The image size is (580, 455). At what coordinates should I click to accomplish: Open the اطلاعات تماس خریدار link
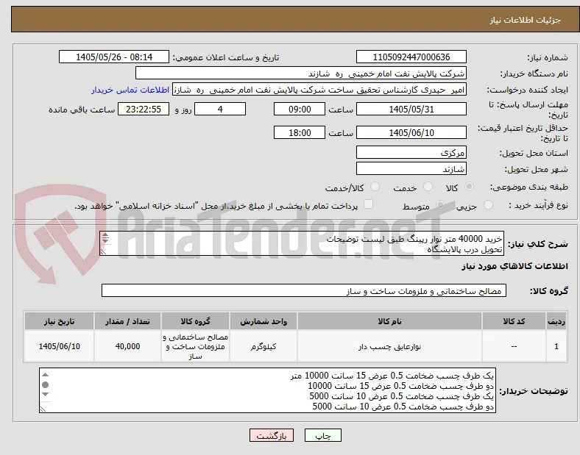pyautogui.click(x=130, y=90)
